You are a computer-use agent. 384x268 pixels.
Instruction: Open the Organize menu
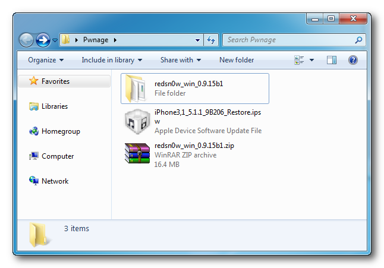tap(46, 60)
